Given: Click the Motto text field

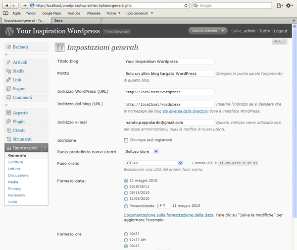Looking at the screenshot, I should [169, 73].
